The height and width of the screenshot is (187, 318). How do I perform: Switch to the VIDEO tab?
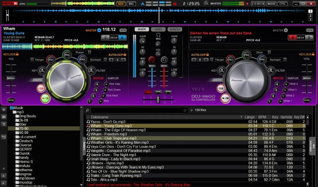(x=158, y=29)
